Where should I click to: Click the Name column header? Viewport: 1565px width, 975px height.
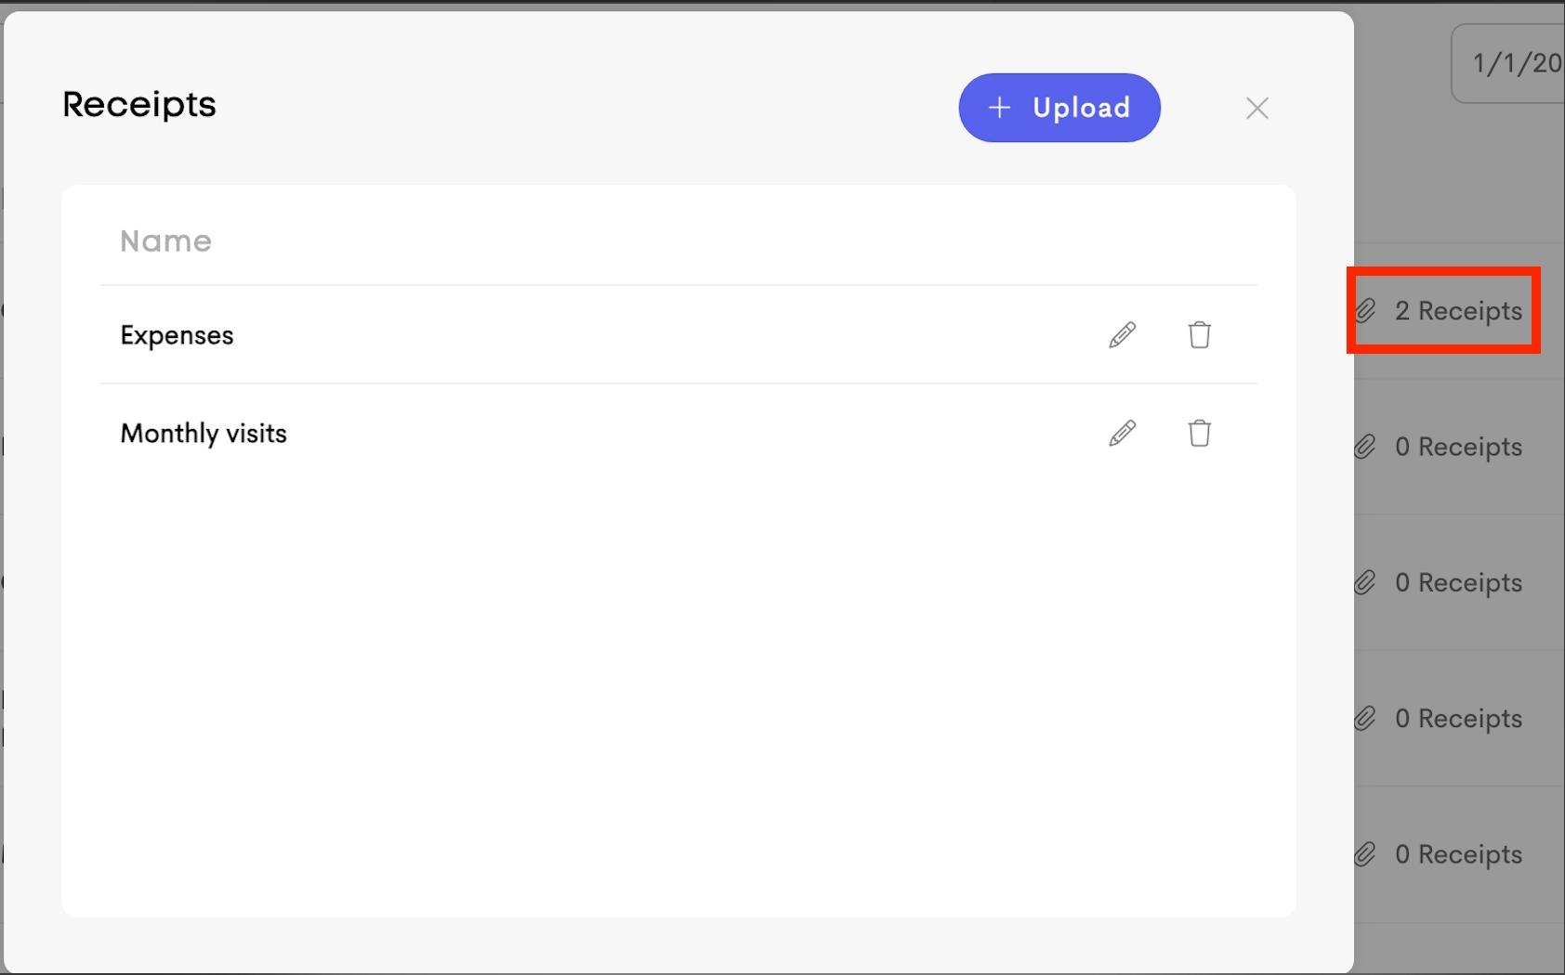click(x=165, y=241)
